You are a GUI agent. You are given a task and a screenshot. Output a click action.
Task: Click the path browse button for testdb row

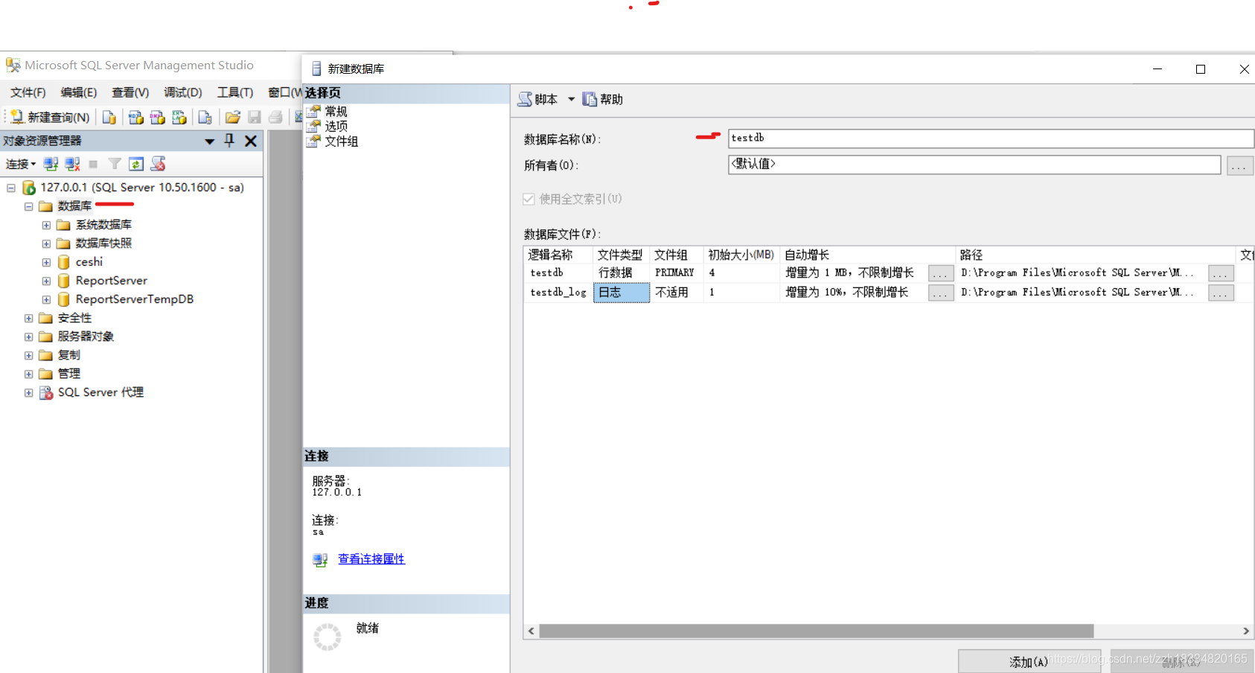pos(1221,273)
